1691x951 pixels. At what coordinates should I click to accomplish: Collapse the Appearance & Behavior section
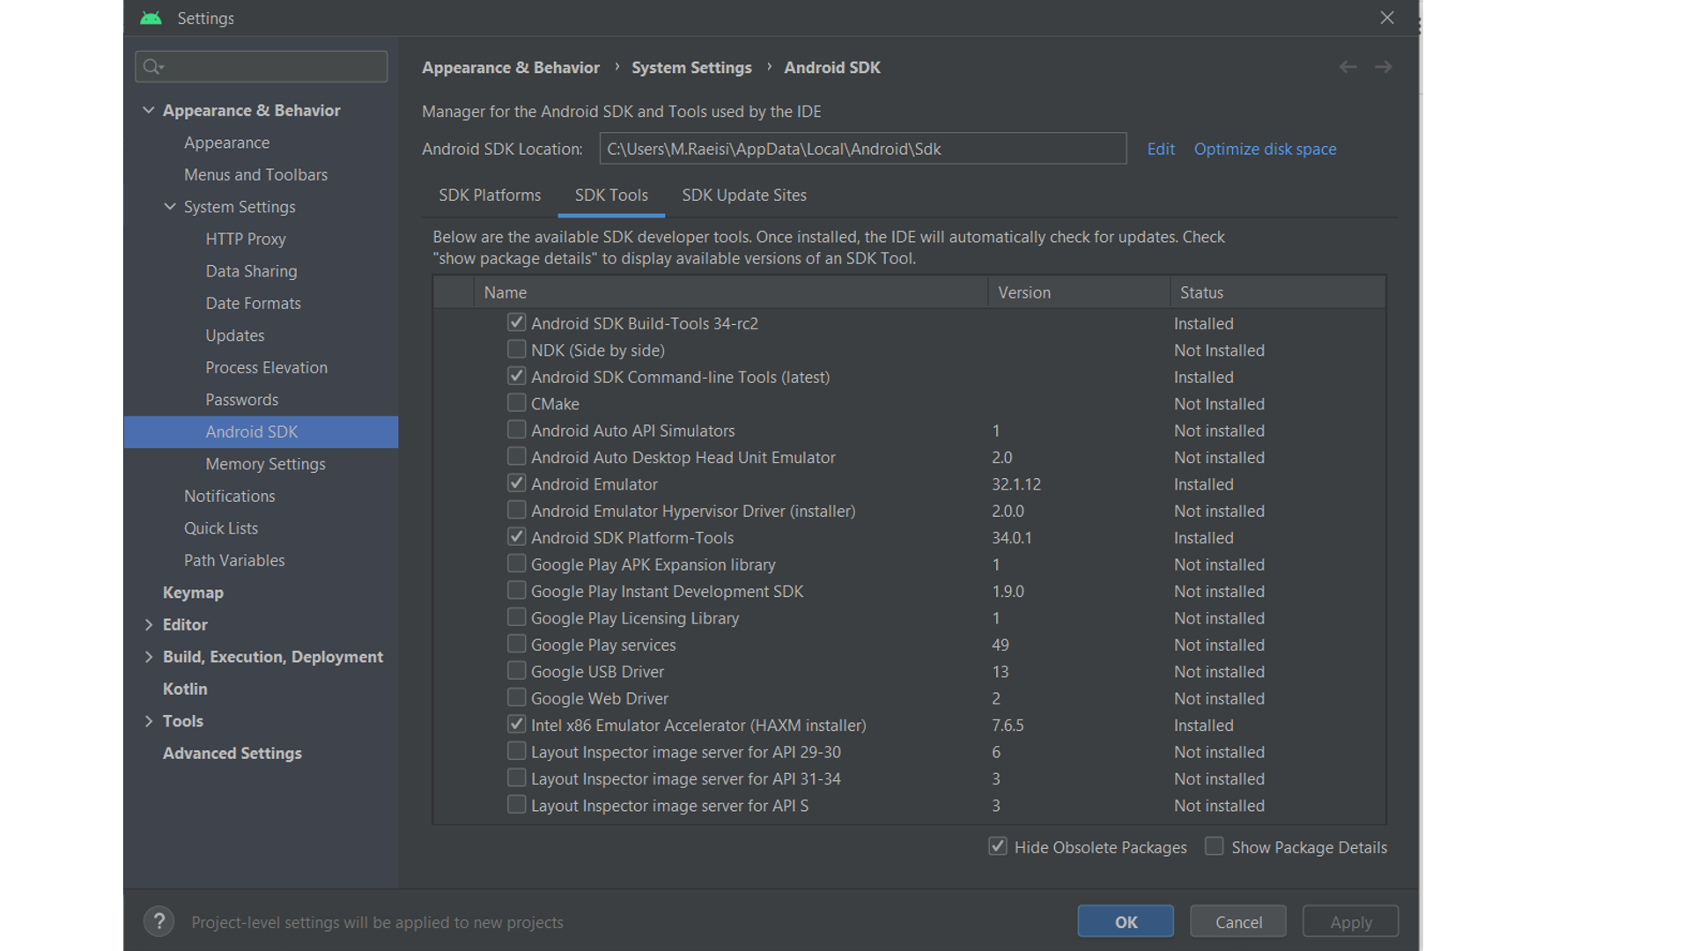coord(148,110)
